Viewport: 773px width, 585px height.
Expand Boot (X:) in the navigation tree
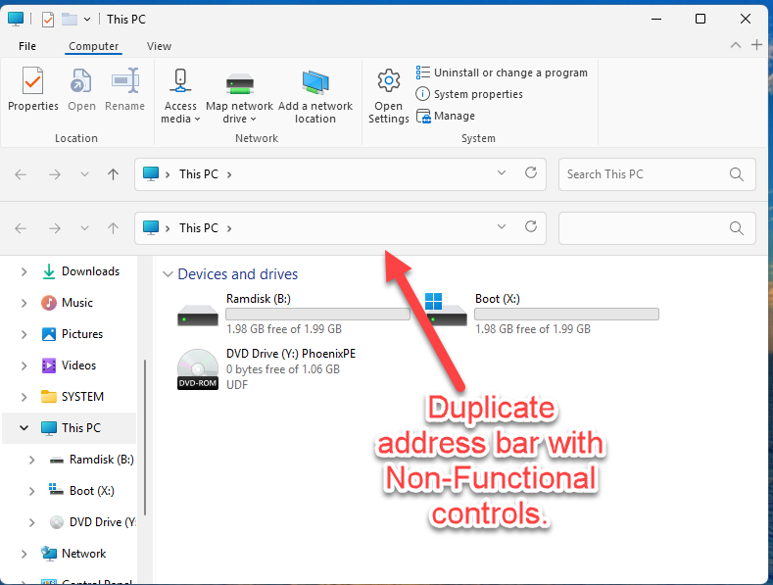[x=31, y=491]
